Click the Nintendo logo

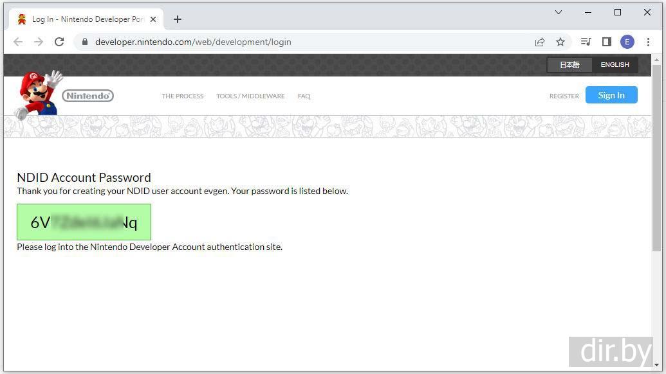88,96
